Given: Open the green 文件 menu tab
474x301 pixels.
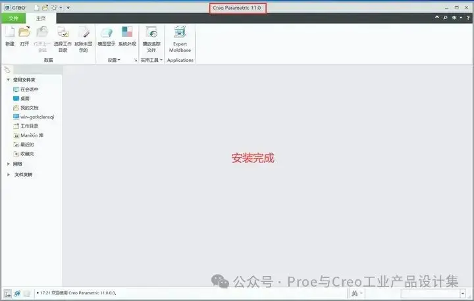Looking at the screenshot, I should point(13,18).
